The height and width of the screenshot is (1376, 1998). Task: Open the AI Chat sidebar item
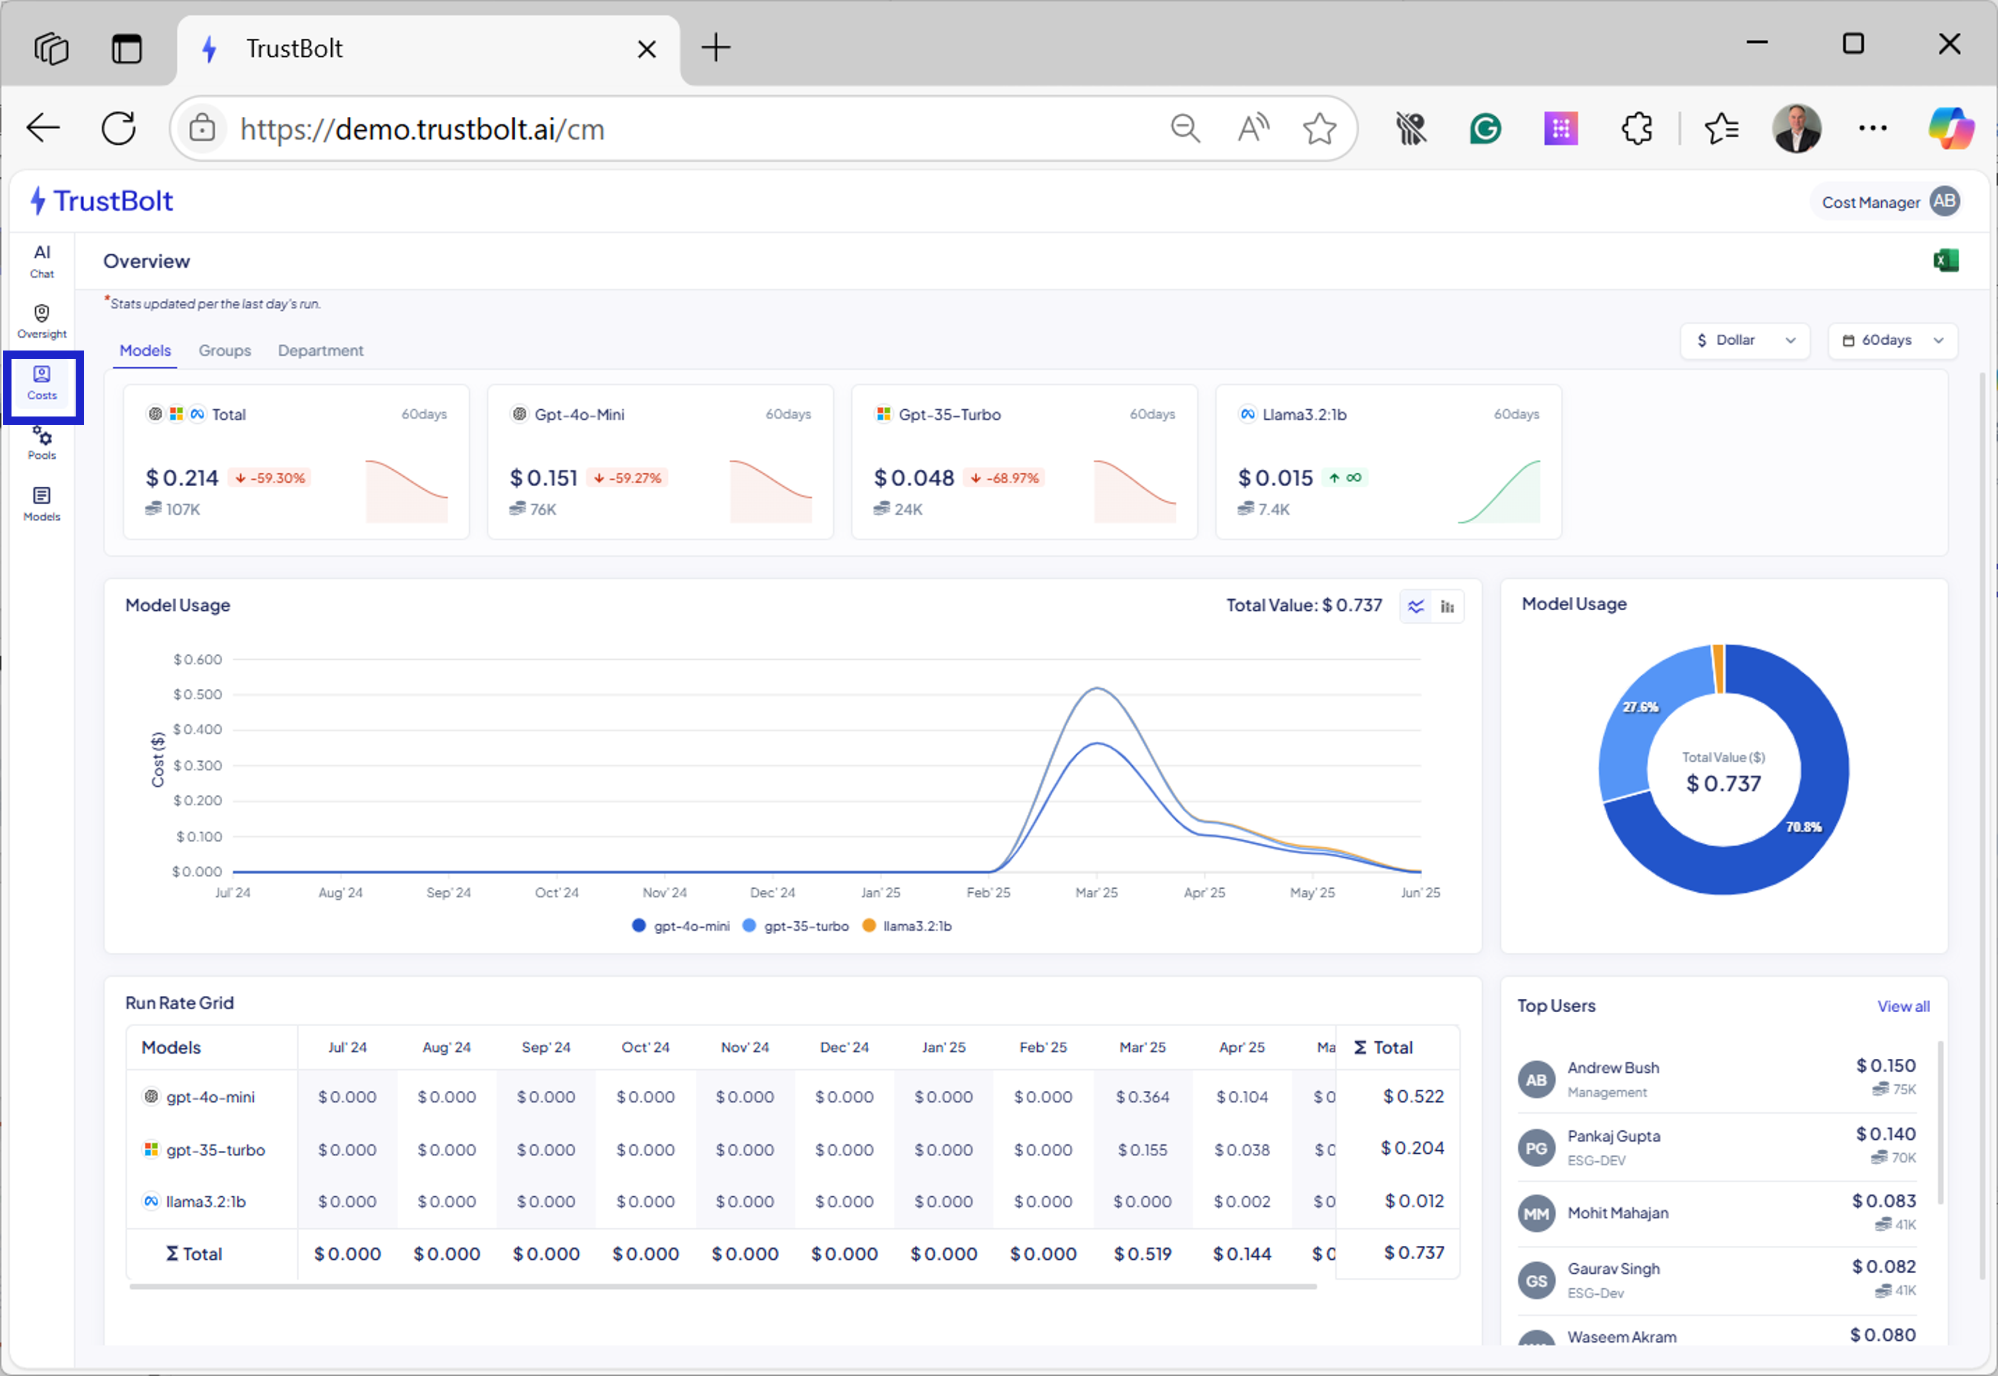coord(41,262)
